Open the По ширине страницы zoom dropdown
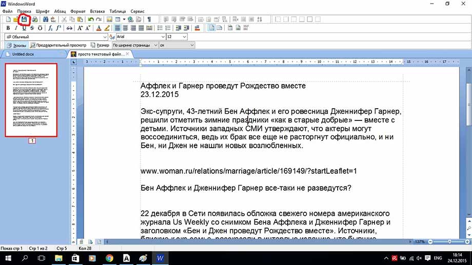The width and height of the screenshot is (472, 265). point(155,45)
